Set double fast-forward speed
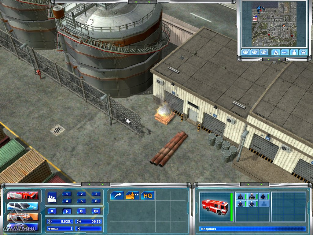313x235 pixels. (x=81, y=211)
